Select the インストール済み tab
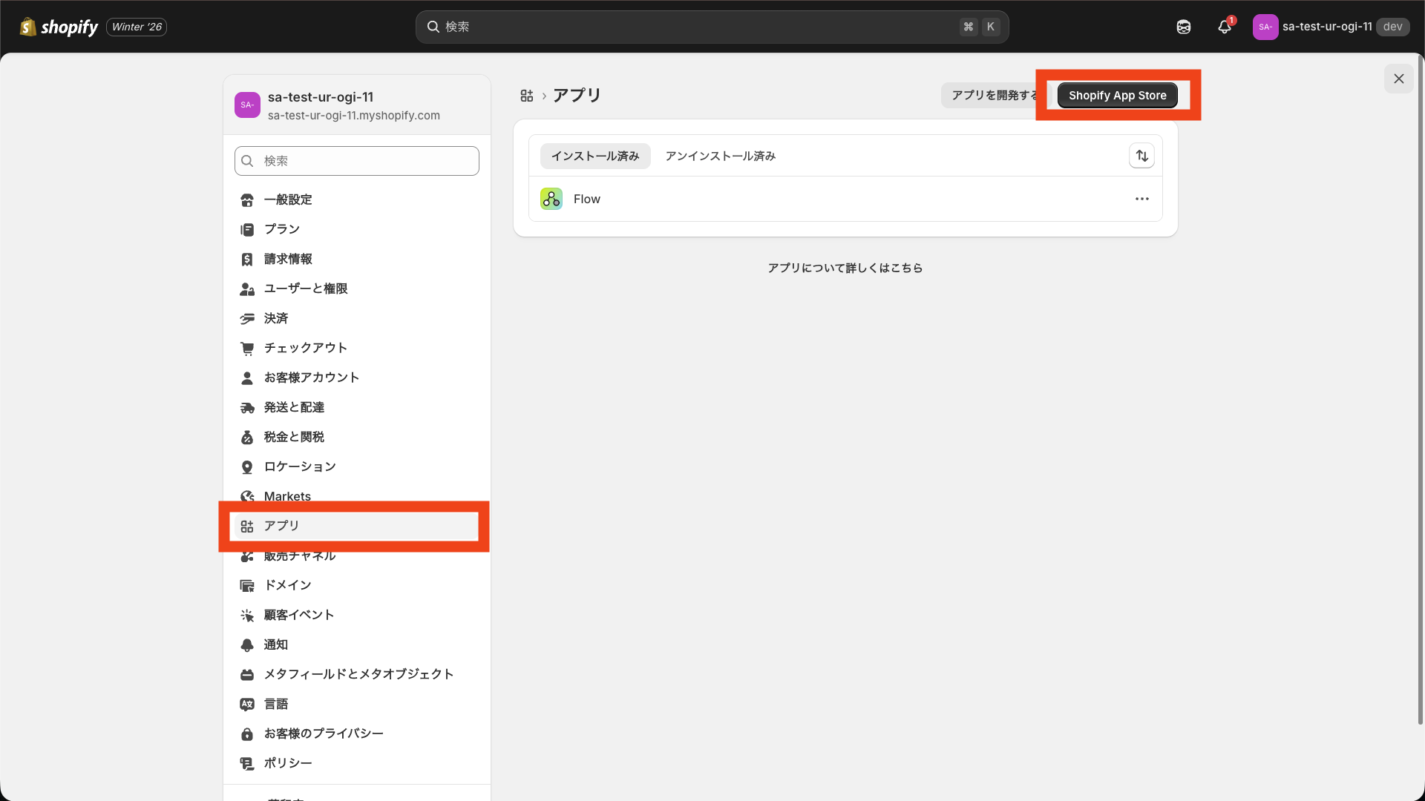The height and width of the screenshot is (801, 1425). (594, 156)
